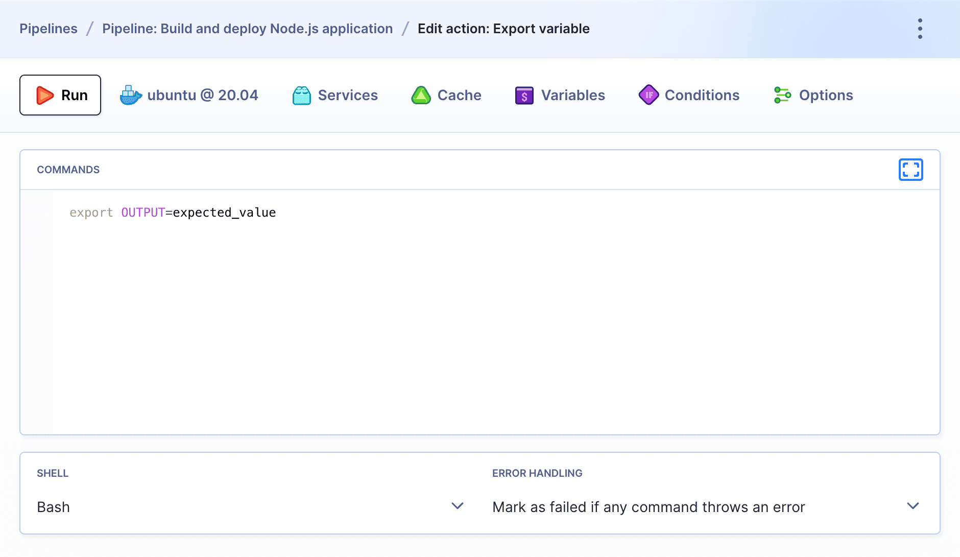This screenshot has height=557, width=960.
Task: Open the ubuntu @ 20.04 Docker image settings
Action: pos(189,95)
